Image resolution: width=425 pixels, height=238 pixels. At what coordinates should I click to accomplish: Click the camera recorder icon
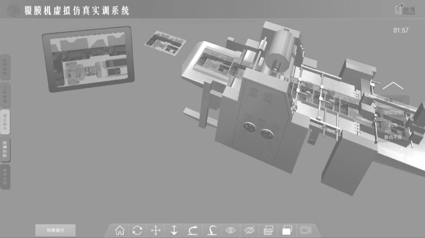[306, 231]
